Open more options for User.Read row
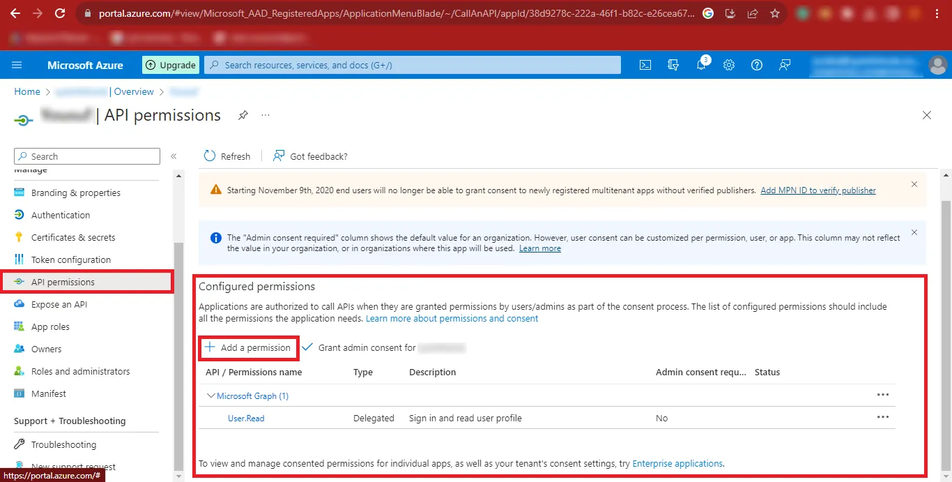Image resolution: width=952 pixels, height=482 pixels. tap(883, 417)
